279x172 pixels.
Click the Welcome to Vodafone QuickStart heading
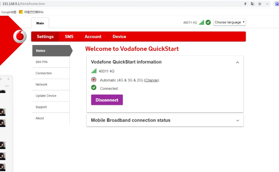point(132,49)
